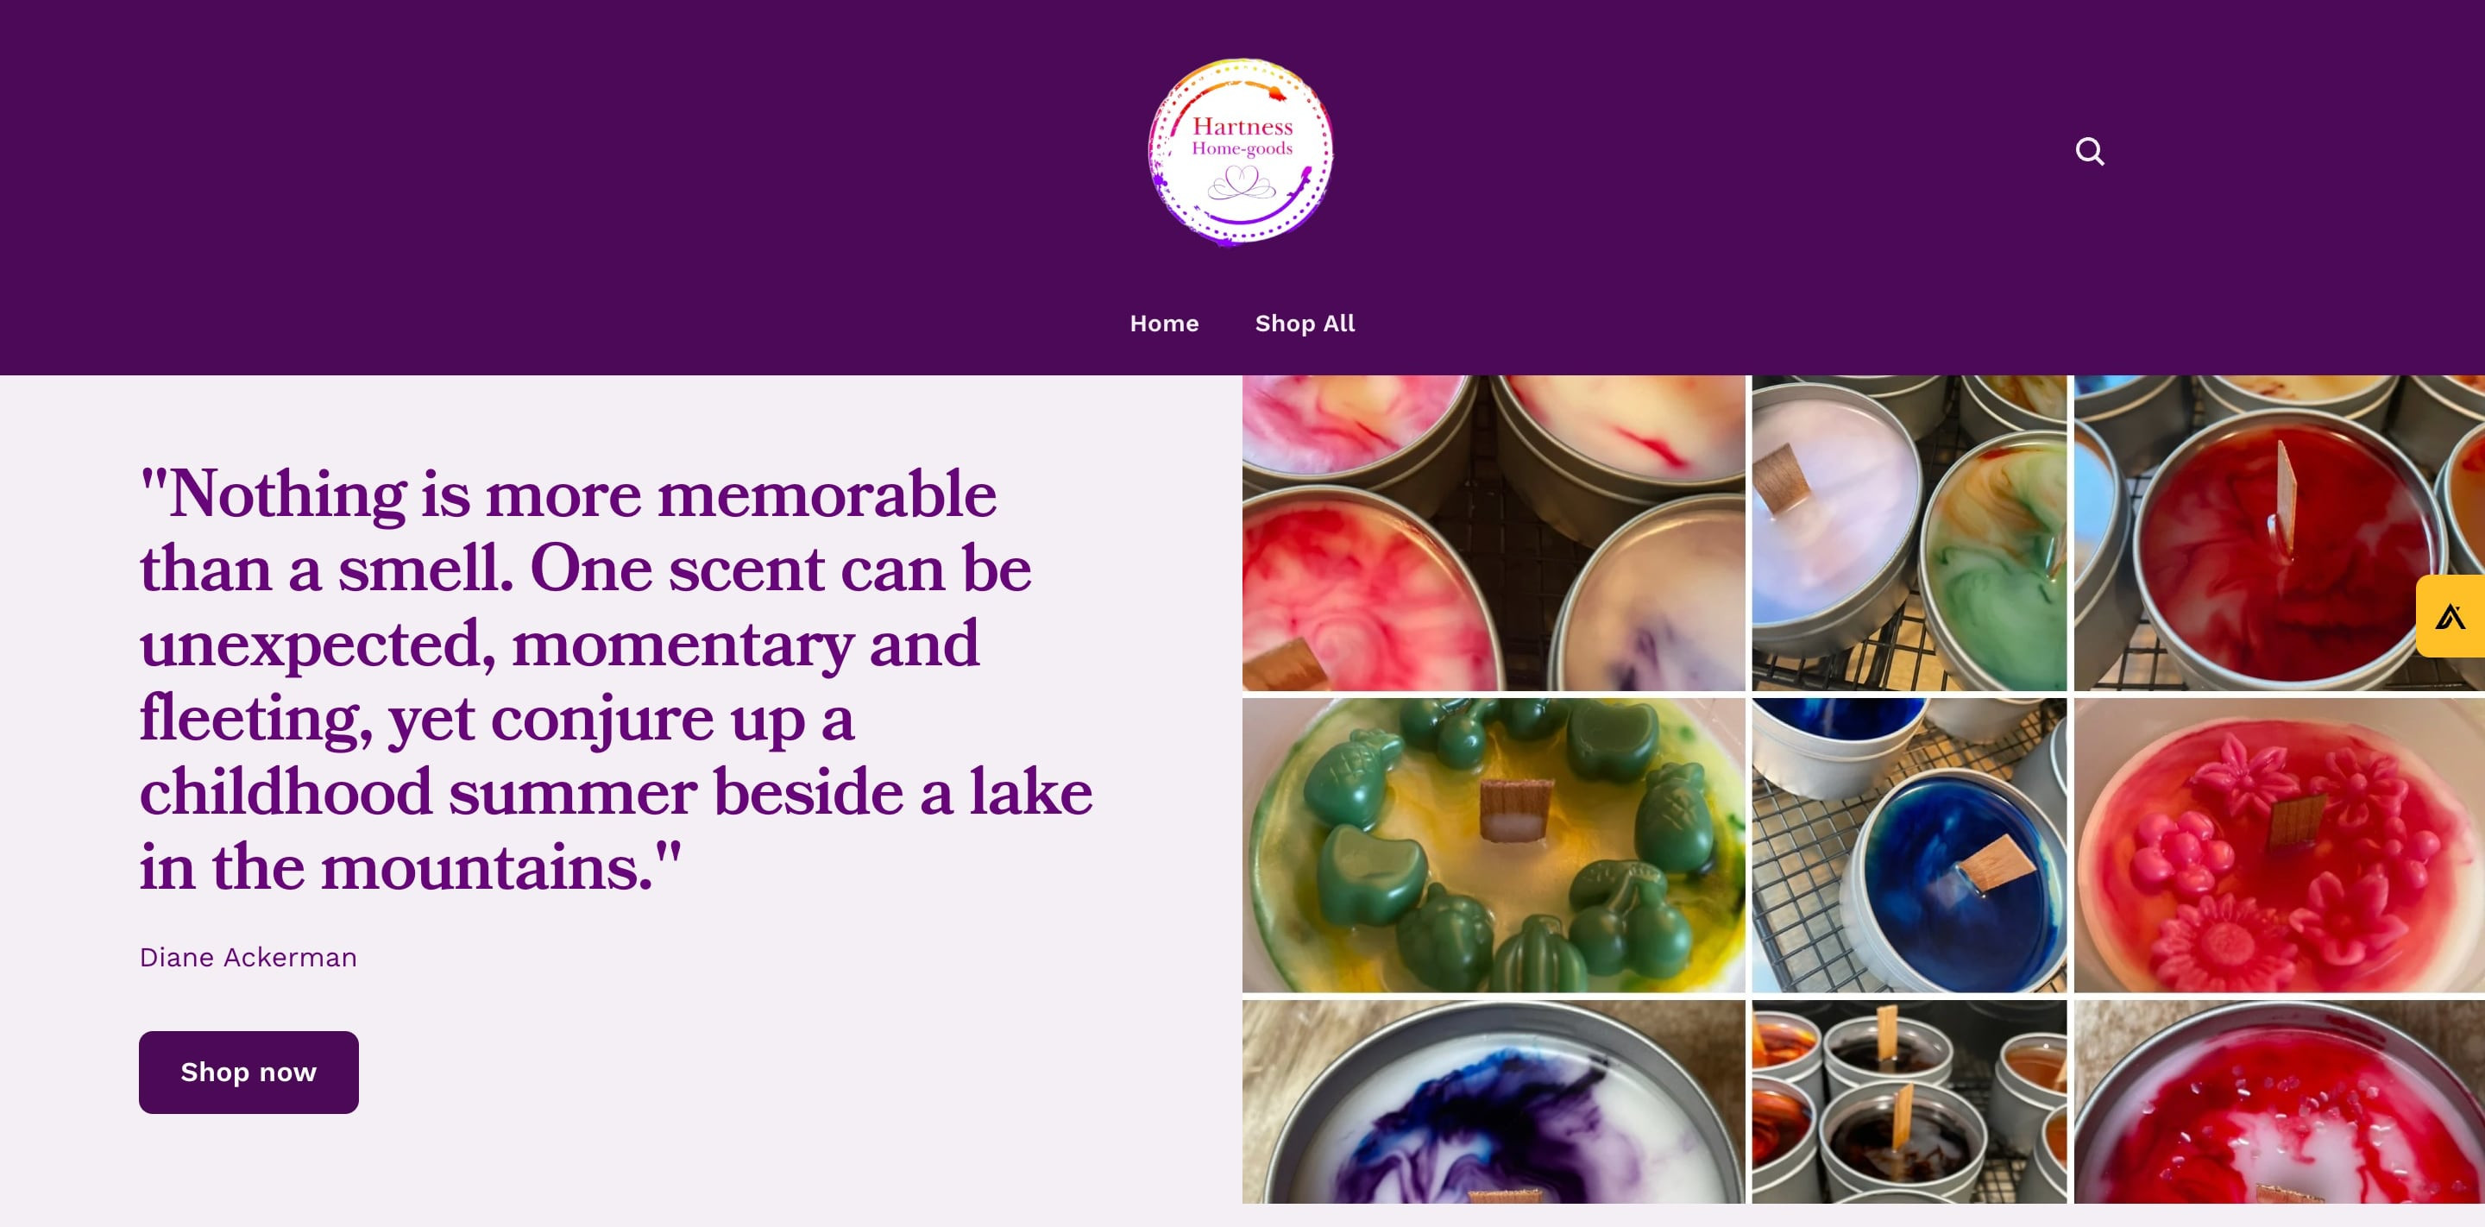Screen dimensions: 2485x1227
Task: Select the Diane Ackerman attribution text
Action: 248,957
